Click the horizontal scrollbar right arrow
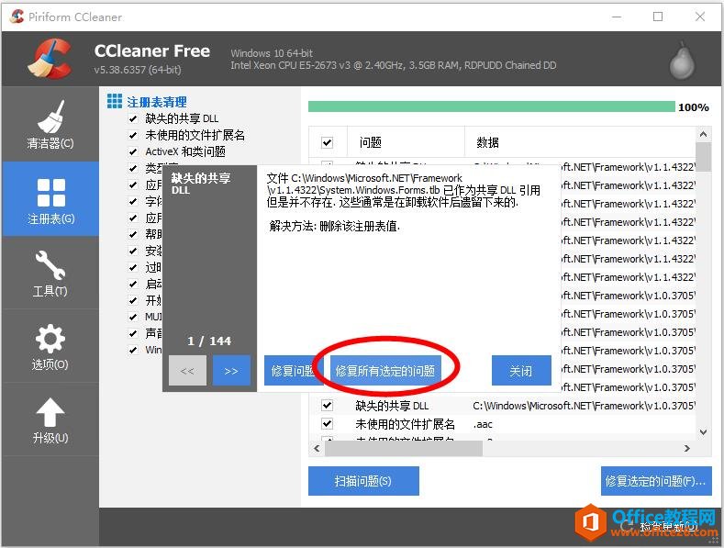The image size is (724, 548). (687, 448)
